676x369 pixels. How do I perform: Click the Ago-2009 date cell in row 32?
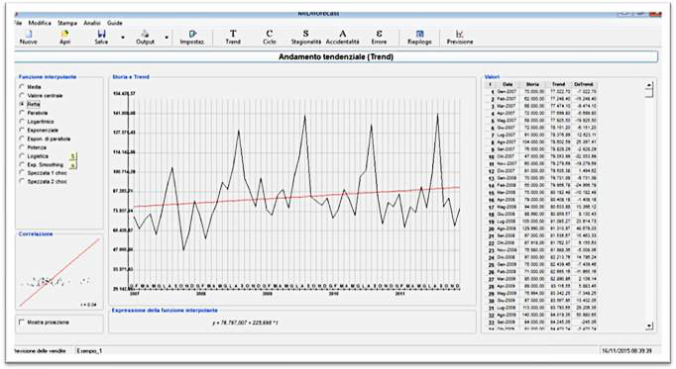pos(507,315)
